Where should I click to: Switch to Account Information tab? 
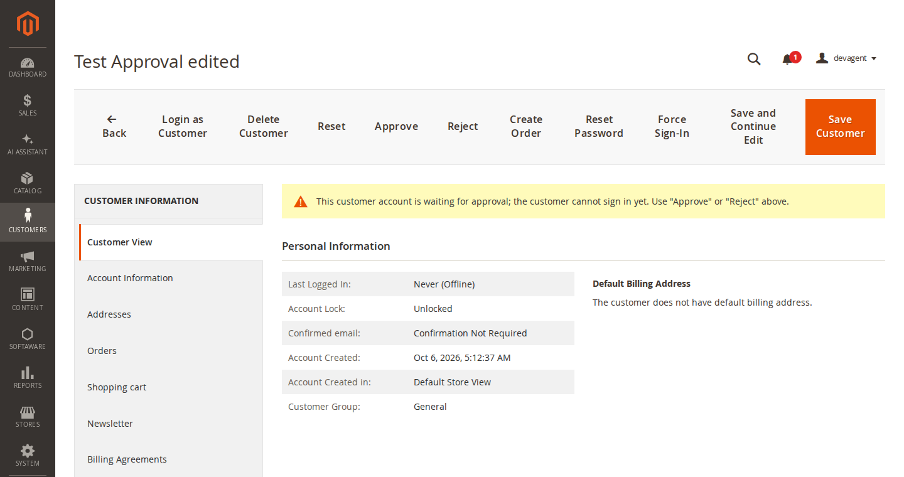pos(171,278)
